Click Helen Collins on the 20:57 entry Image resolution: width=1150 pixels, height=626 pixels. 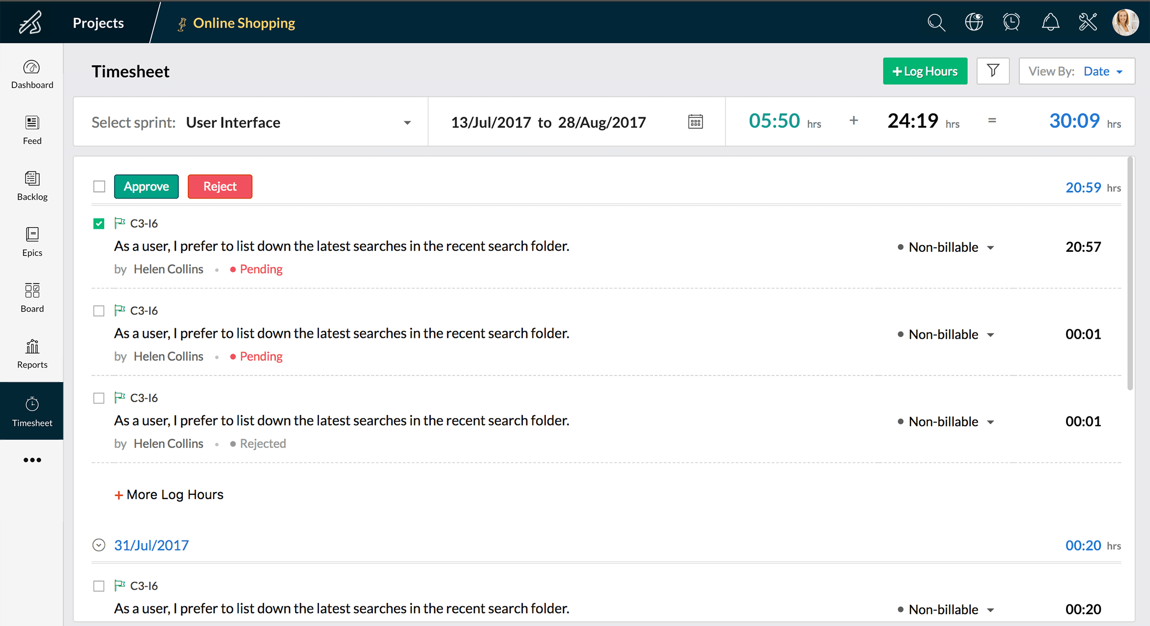tap(168, 269)
